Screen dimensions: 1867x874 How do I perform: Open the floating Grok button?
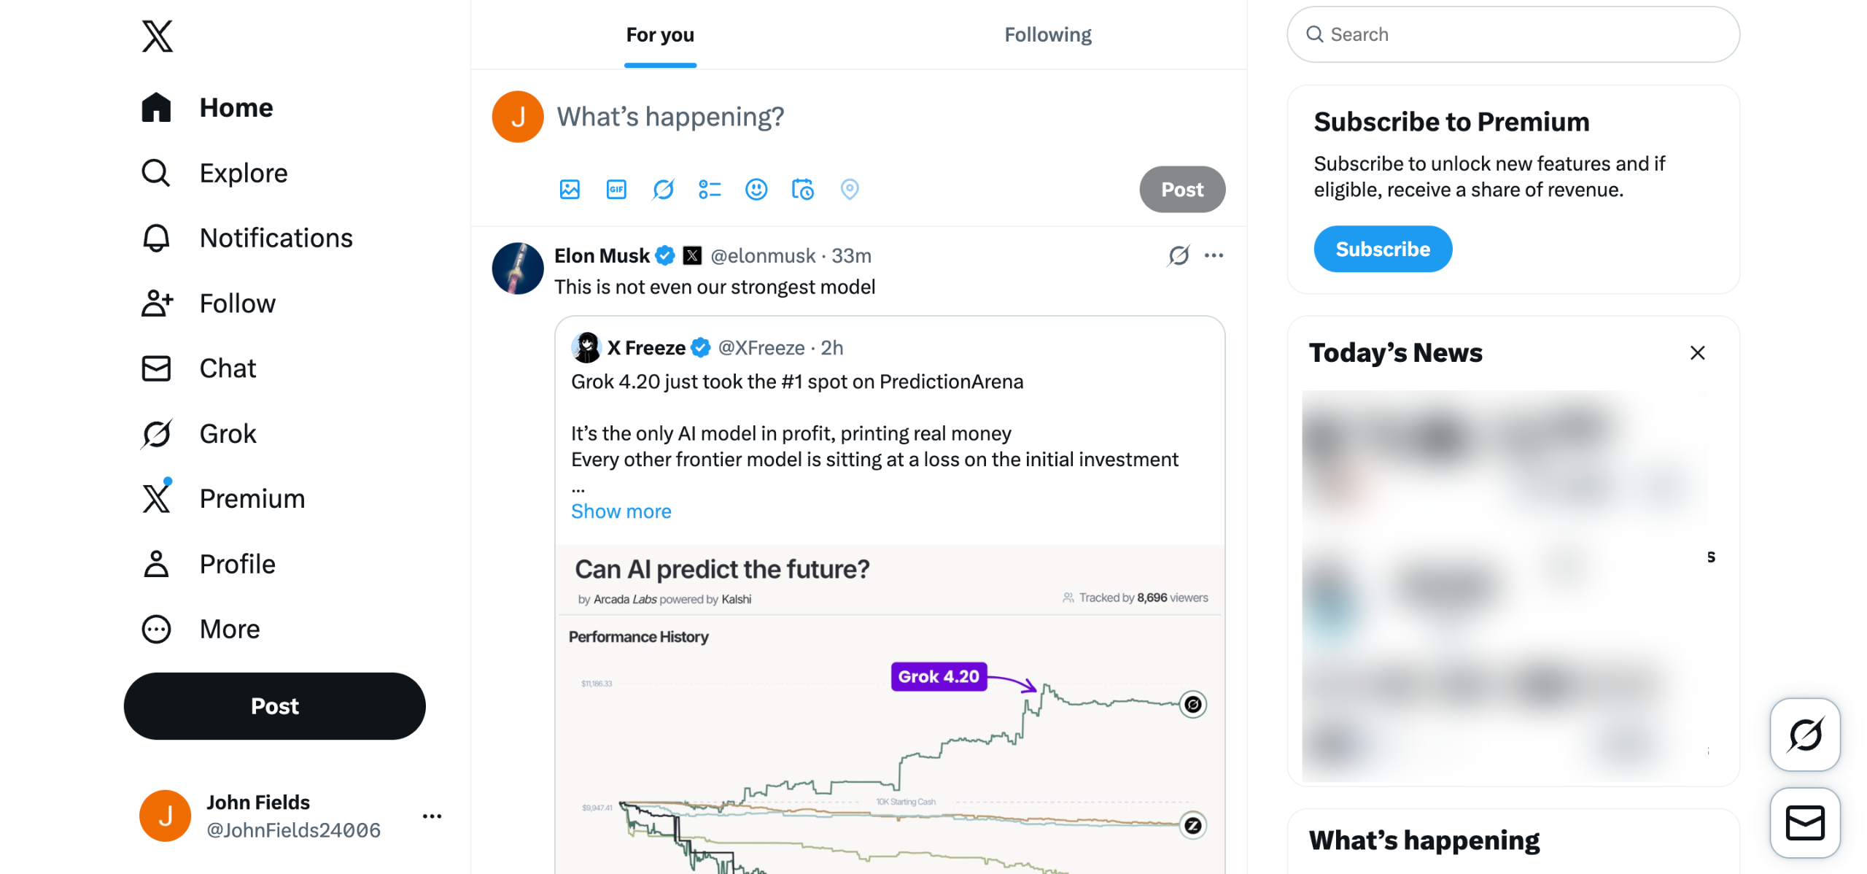[1805, 734]
